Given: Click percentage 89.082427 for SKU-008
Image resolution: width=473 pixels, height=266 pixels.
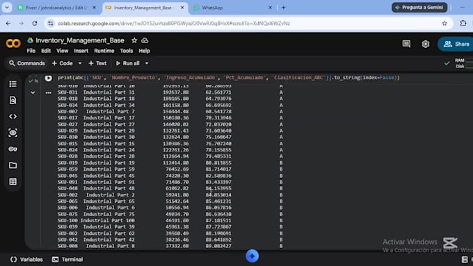Looking at the screenshot, I should tap(218, 246).
